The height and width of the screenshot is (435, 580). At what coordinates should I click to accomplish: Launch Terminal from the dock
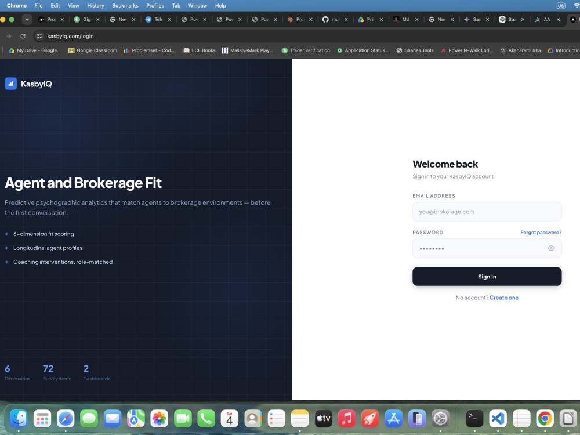pos(474,419)
